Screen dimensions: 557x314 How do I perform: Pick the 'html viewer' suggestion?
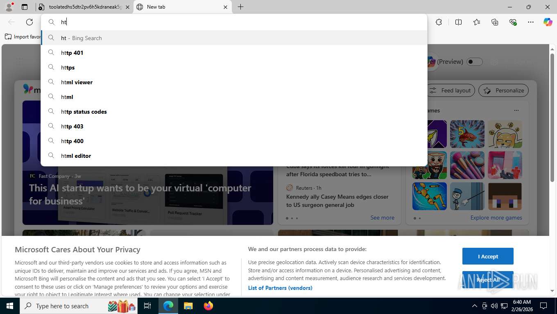(234, 82)
